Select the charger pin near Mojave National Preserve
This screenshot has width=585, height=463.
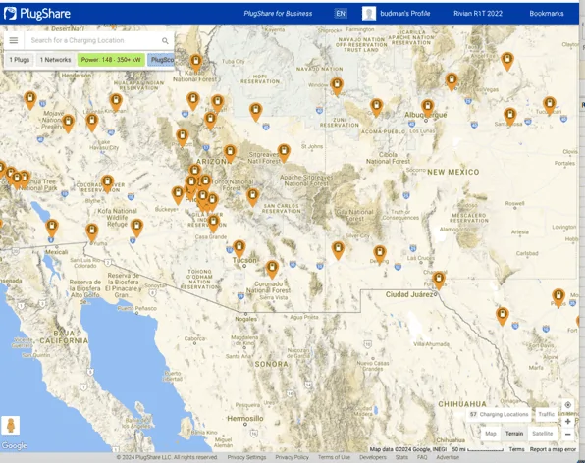[68, 123]
